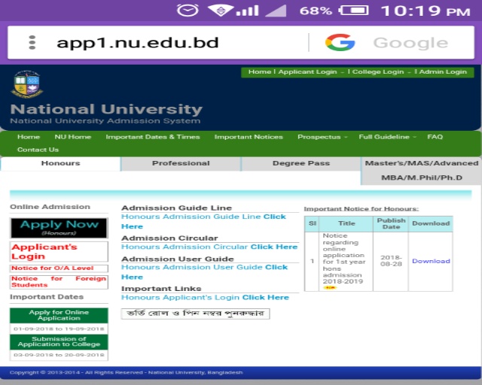Image resolution: width=482 pixels, height=385 pixels.
Task: Expand the Prospectus dropdown menu
Action: [x=322, y=137]
